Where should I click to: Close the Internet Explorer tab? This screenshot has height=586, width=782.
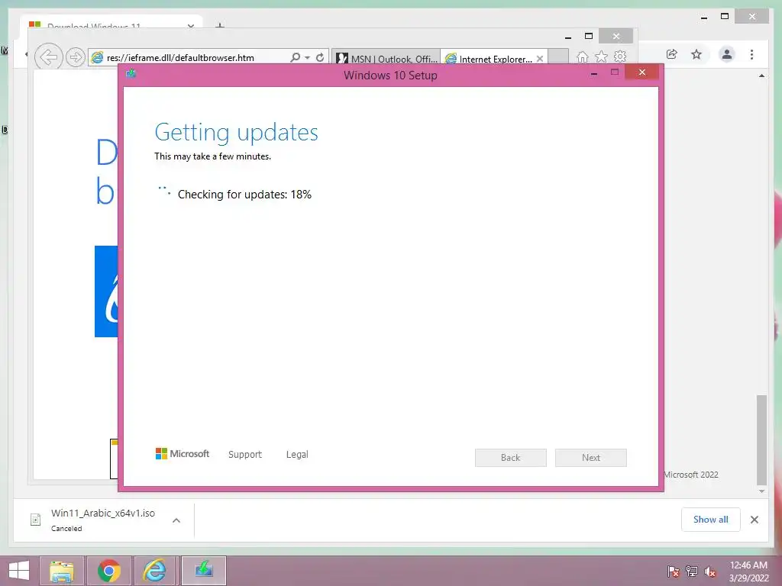540,59
